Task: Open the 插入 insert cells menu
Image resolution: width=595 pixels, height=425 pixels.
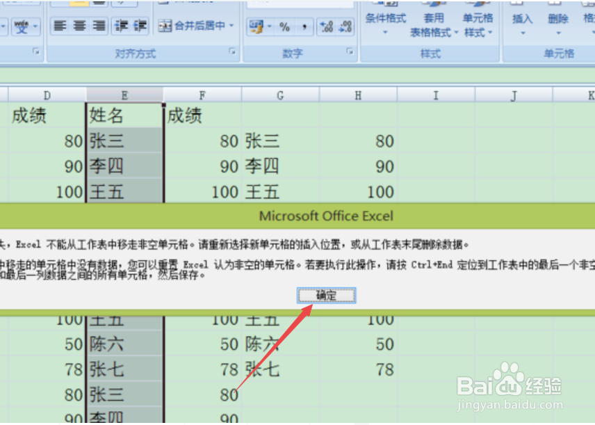Action: (x=522, y=19)
